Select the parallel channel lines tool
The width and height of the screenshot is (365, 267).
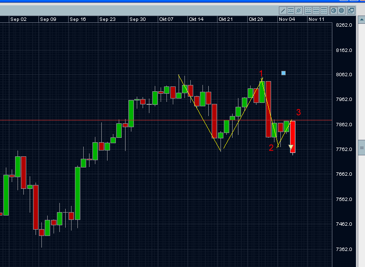tap(291, 11)
